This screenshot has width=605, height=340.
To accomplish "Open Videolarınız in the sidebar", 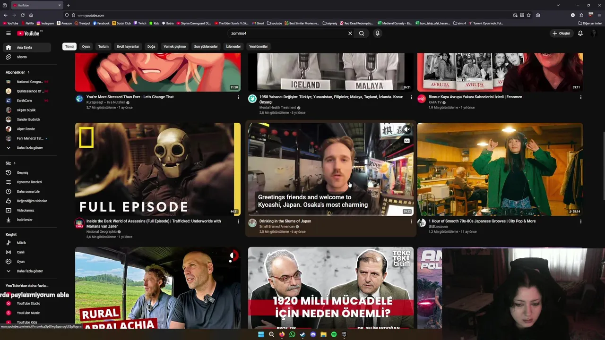I will [x=26, y=211].
